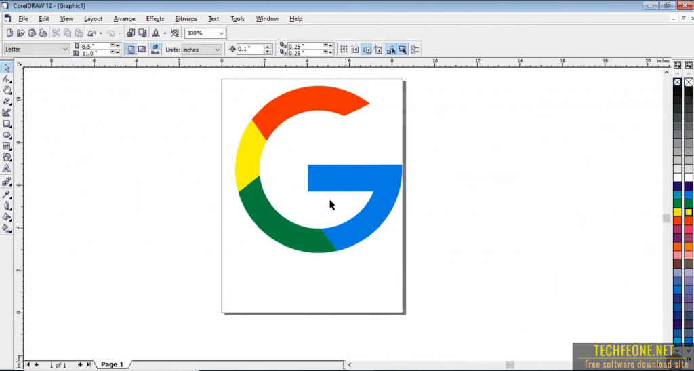Open the left color palette flyout menu
Viewport: 694px width, 371px height.
[678, 65]
